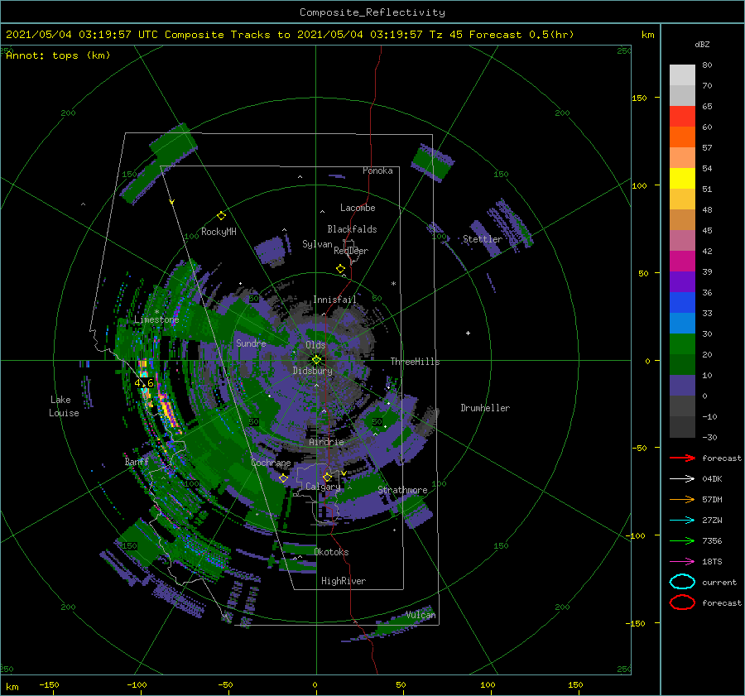Click the Limestone label
Image resolution: width=745 pixels, height=696 pixels.
point(156,319)
